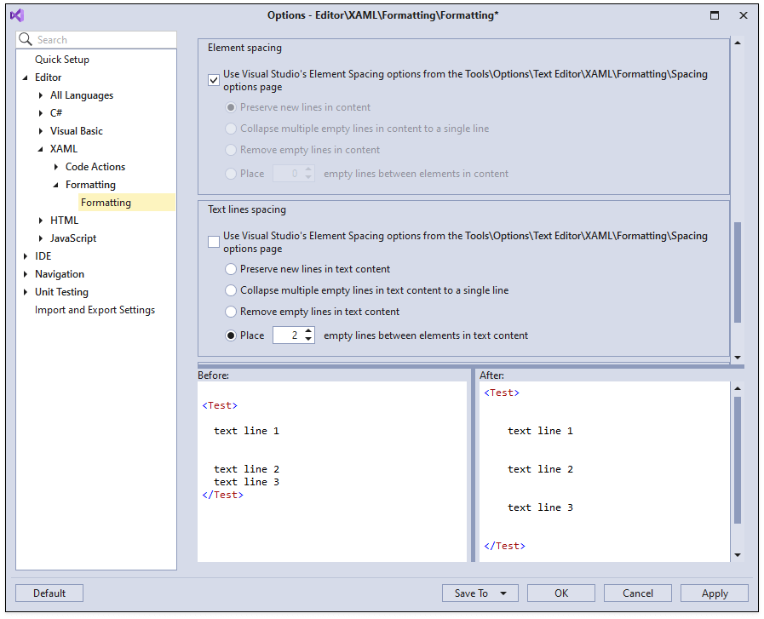Image resolution: width=764 pixels, height=619 pixels.
Task: Select "Remove empty lines in text content"
Action: (230, 311)
